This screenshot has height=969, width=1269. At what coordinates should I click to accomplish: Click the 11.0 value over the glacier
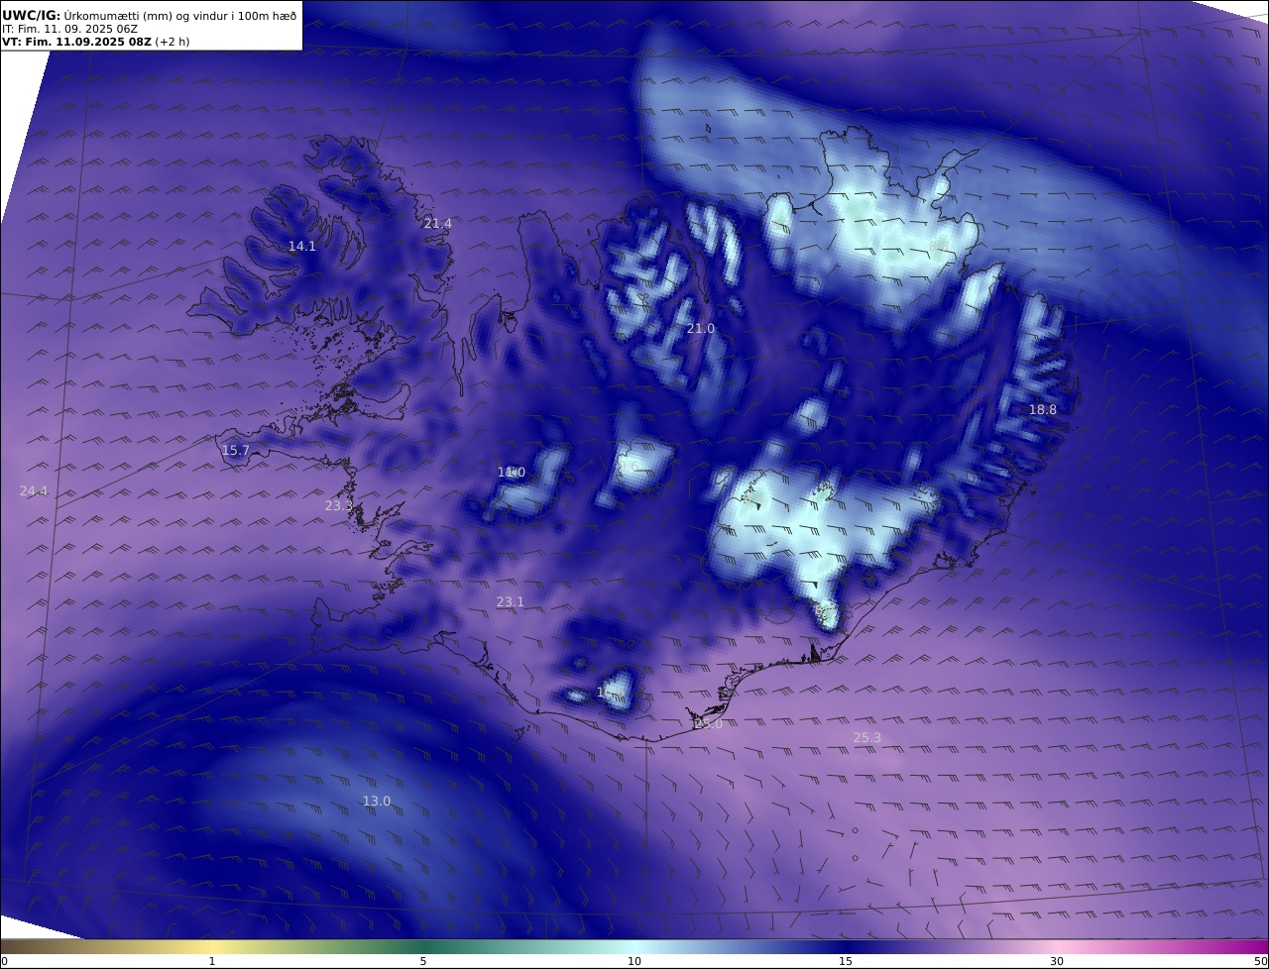tap(512, 472)
